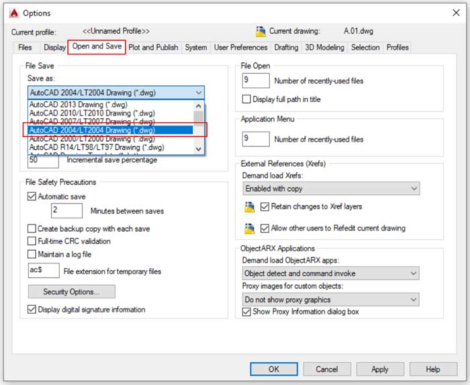The image size is (470, 385).
Task: Click the Incremental save percentage field
Action: [x=43, y=161]
